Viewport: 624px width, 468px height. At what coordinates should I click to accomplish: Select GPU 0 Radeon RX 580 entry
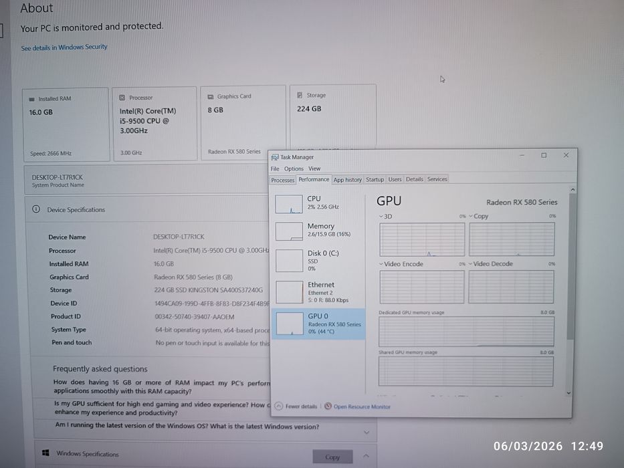(318, 324)
